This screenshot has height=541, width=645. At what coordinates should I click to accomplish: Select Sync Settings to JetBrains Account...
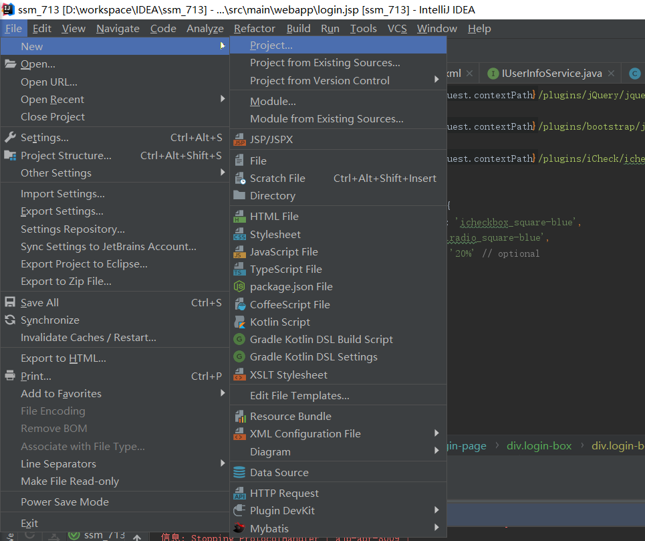coord(115,247)
